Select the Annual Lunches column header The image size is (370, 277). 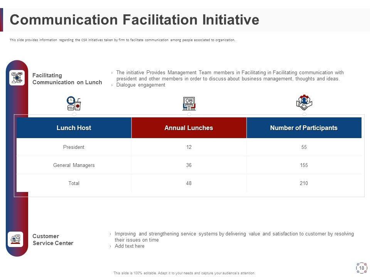tap(189, 128)
